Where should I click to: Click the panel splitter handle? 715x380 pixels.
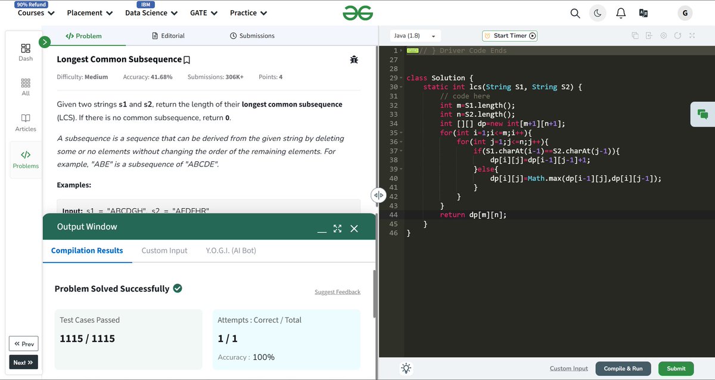pos(378,195)
